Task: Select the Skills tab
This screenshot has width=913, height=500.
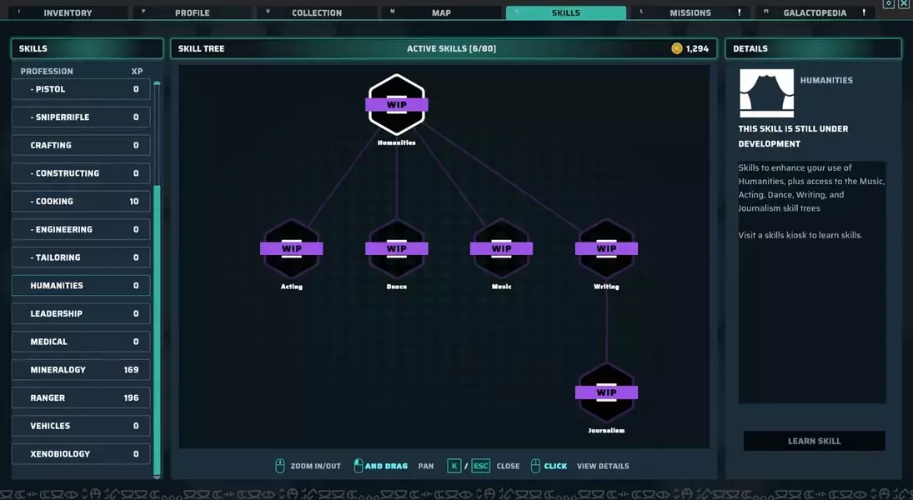Action: coord(566,12)
